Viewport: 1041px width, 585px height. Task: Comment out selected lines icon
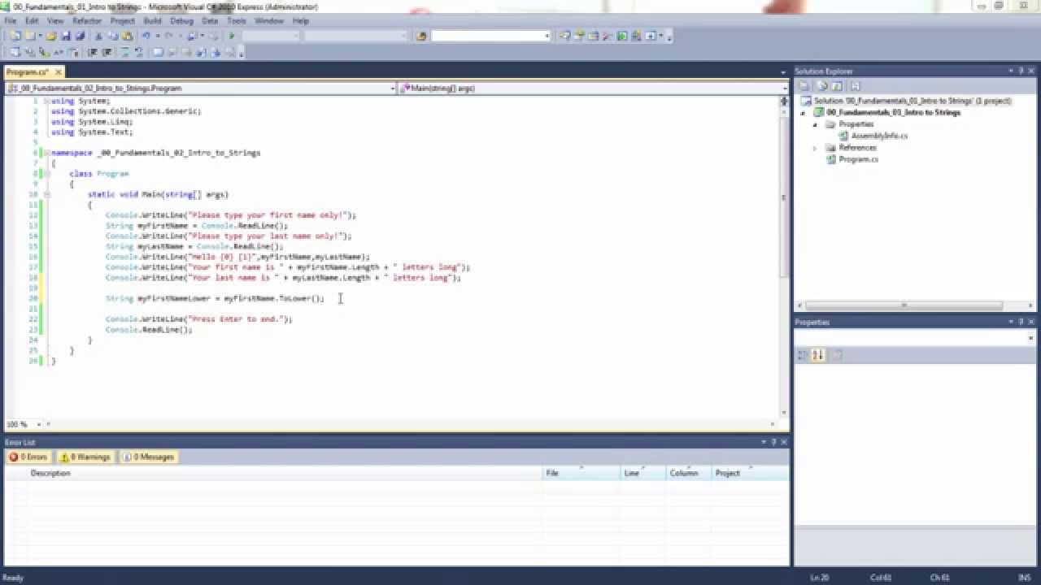tap(124, 52)
